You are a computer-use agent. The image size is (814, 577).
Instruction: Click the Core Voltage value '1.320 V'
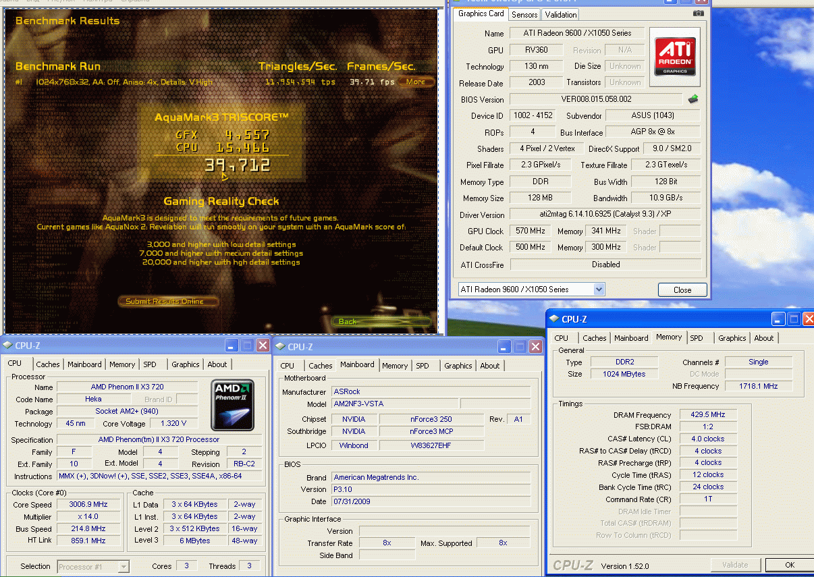pos(173,424)
